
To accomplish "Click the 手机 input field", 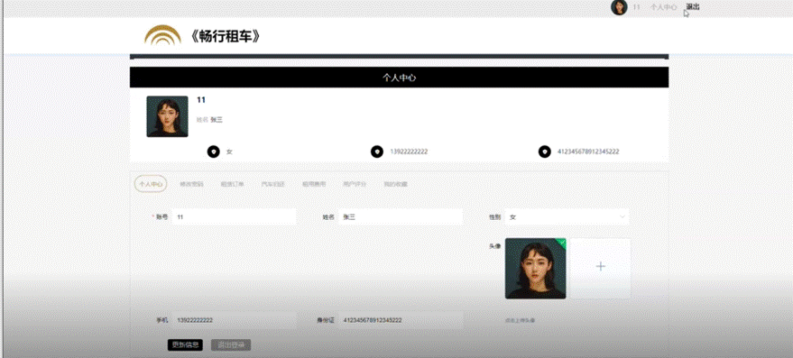I will coord(234,320).
